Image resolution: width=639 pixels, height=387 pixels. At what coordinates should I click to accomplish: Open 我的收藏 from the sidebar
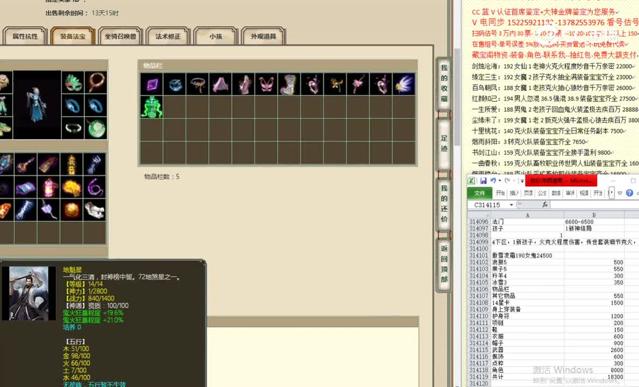443,83
